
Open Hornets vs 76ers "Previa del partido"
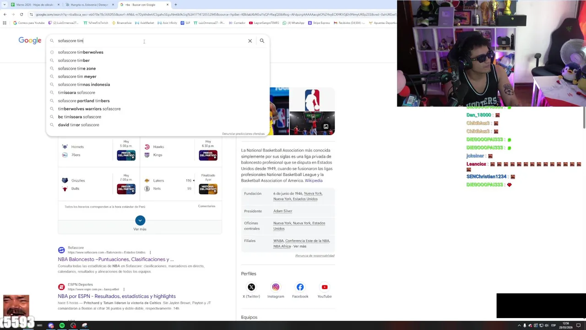[126, 155]
